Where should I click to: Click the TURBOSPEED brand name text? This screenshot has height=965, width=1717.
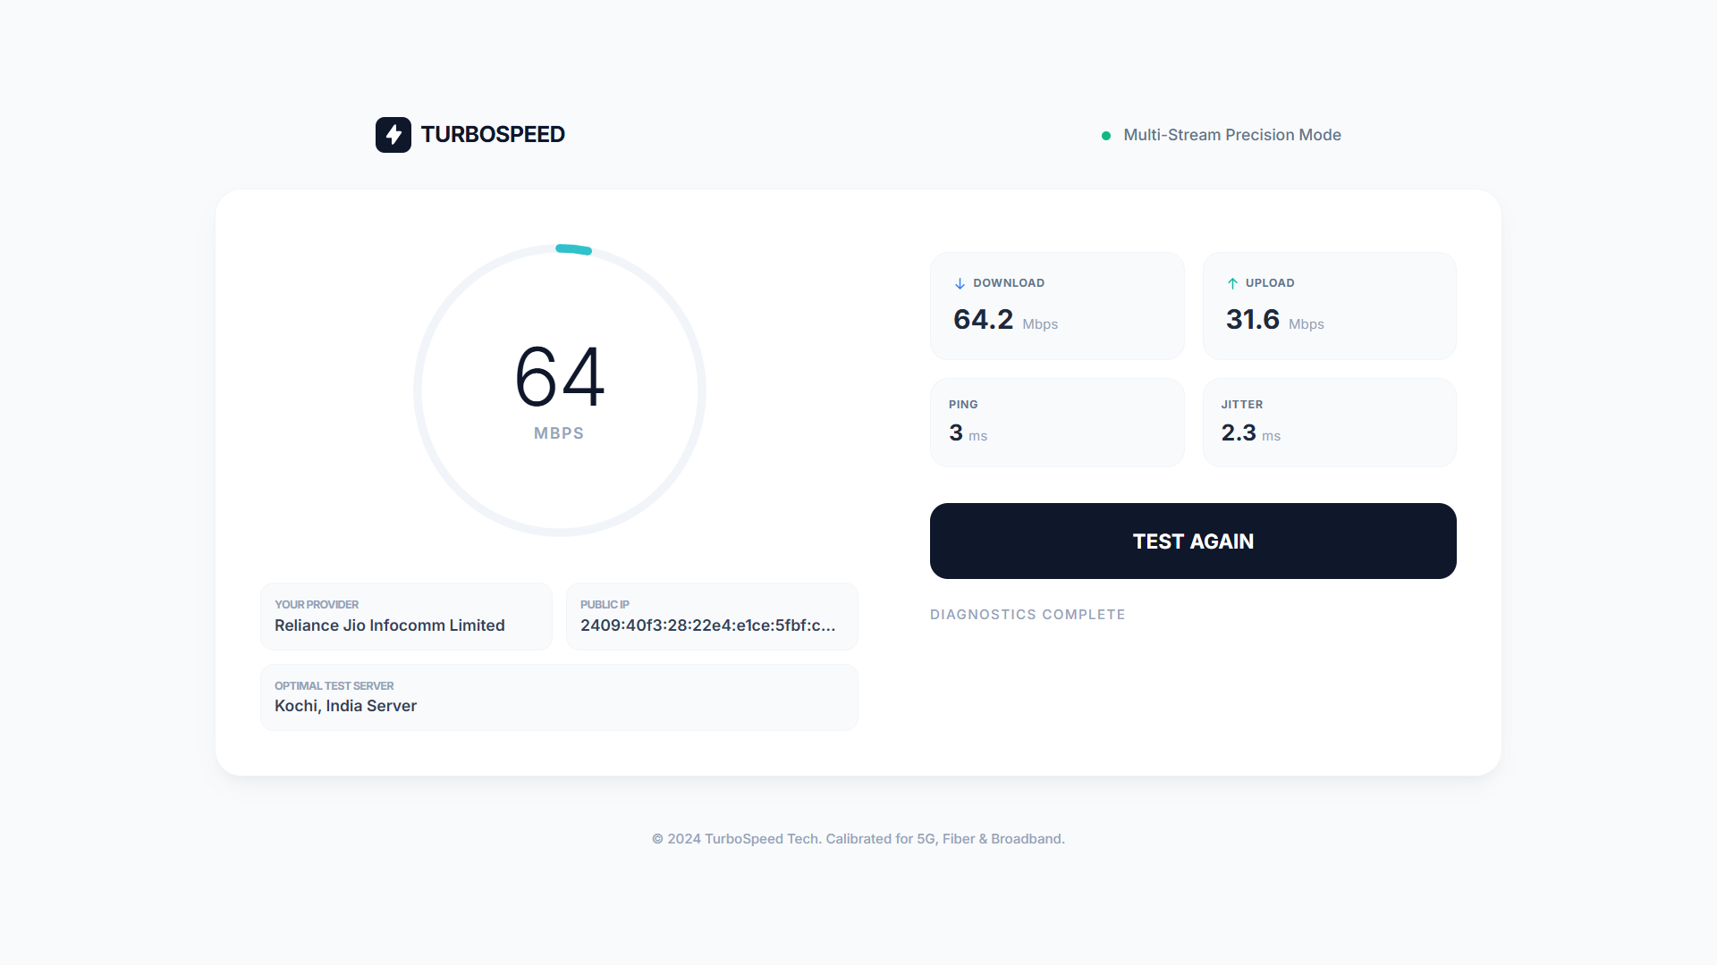(492, 135)
